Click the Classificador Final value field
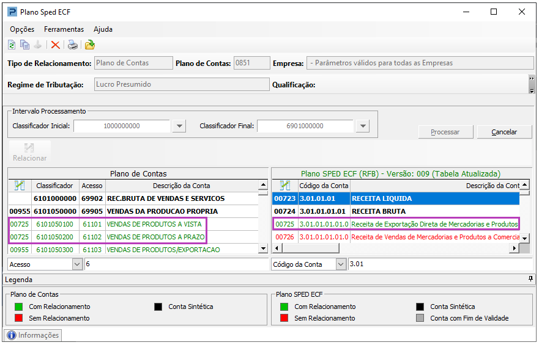 305,126
